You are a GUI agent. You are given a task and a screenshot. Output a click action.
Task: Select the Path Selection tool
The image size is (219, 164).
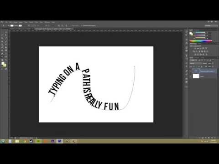[x=2, y=56]
